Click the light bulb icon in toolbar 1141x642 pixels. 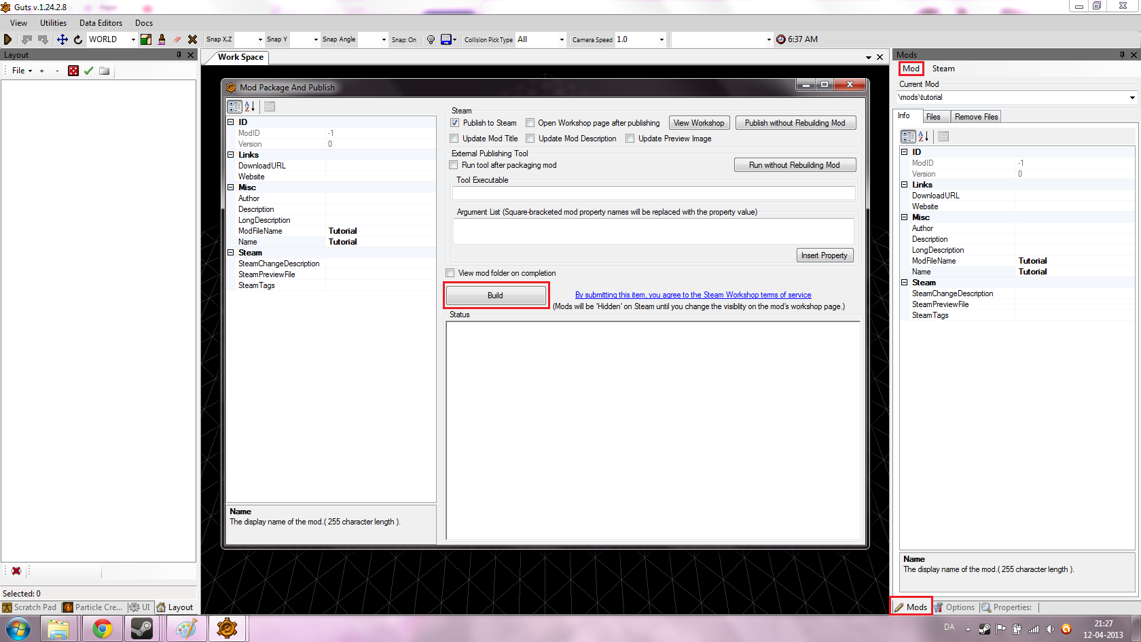(431, 39)
